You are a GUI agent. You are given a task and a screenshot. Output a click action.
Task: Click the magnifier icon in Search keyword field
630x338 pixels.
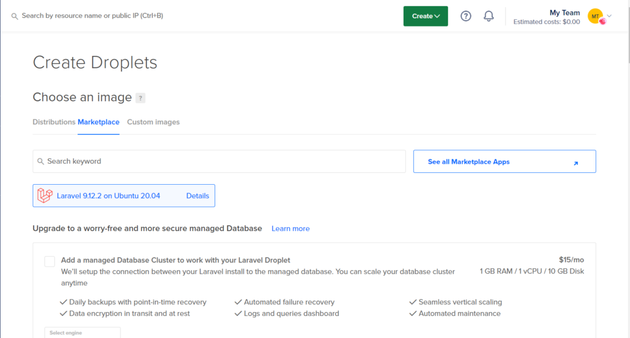coord(41,161)
